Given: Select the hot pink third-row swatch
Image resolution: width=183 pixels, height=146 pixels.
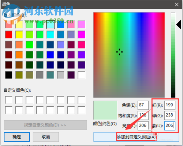Looking at the screenshot, I should coord(82,45).
